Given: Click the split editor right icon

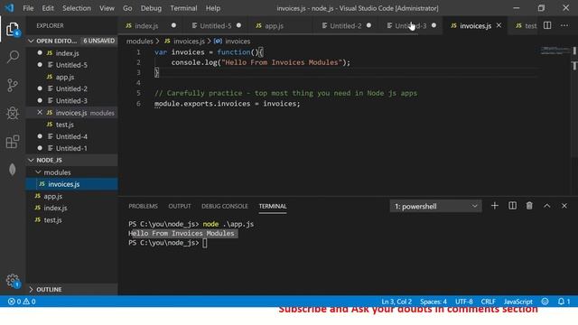Looking at the screenshot, I should (547, 25).
